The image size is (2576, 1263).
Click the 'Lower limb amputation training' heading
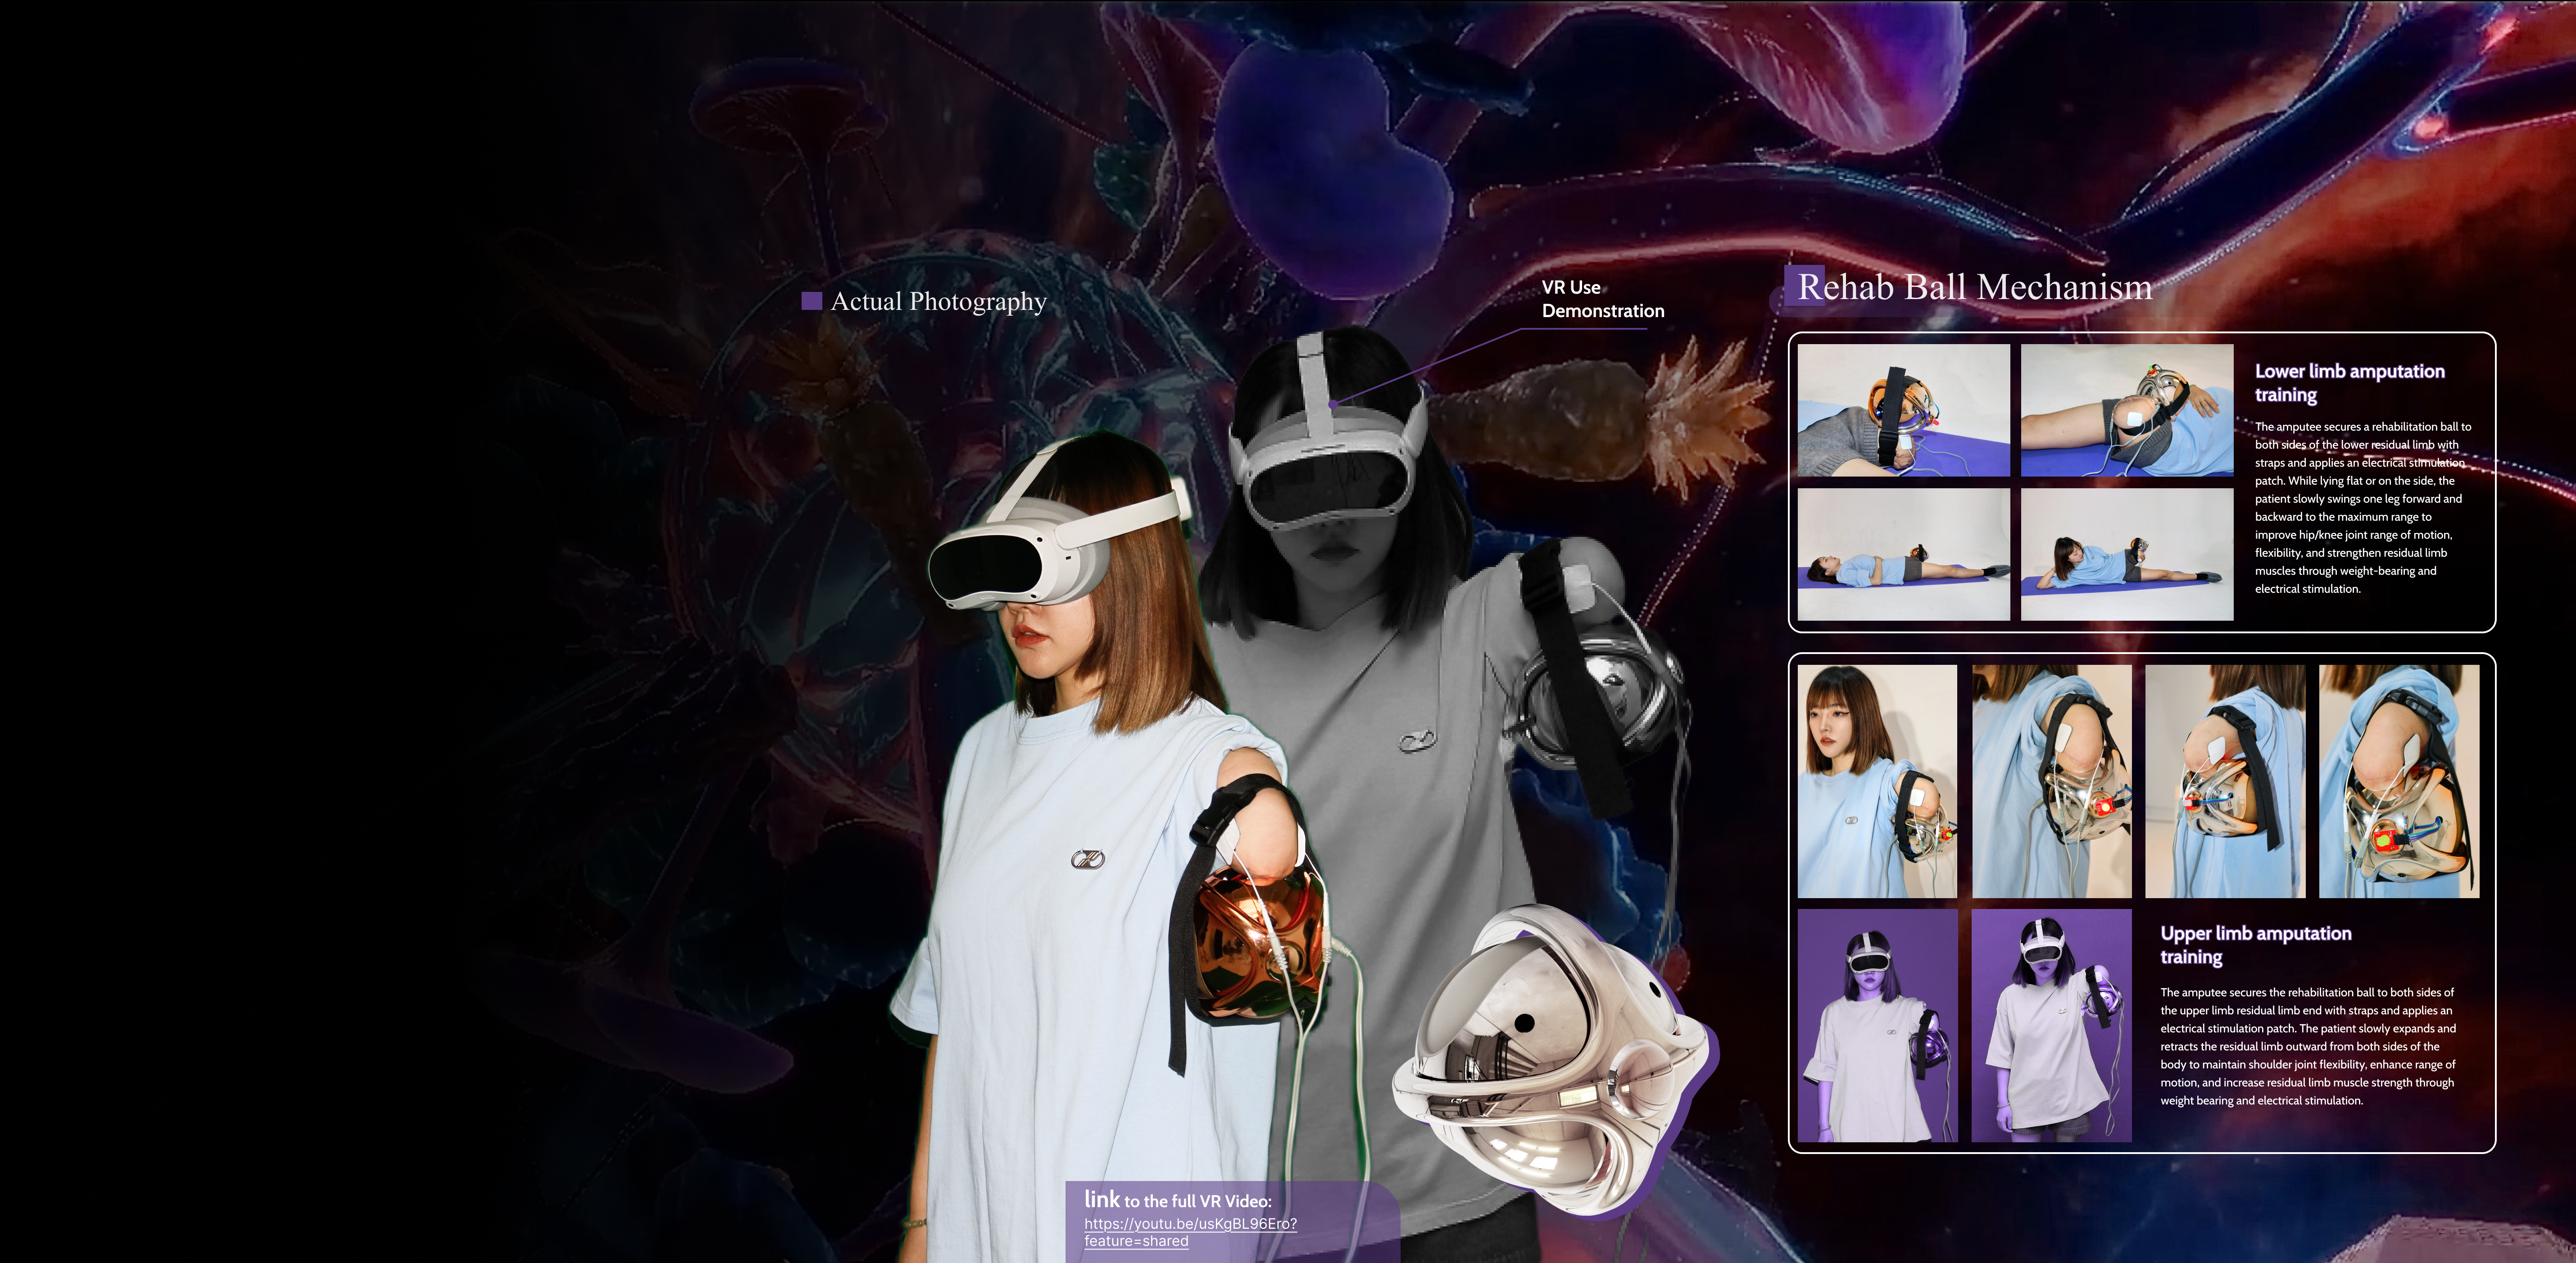point(2349,383)
